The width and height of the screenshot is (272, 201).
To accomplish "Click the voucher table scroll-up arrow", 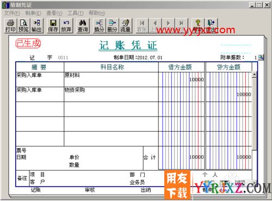I will tap(255, 75).
